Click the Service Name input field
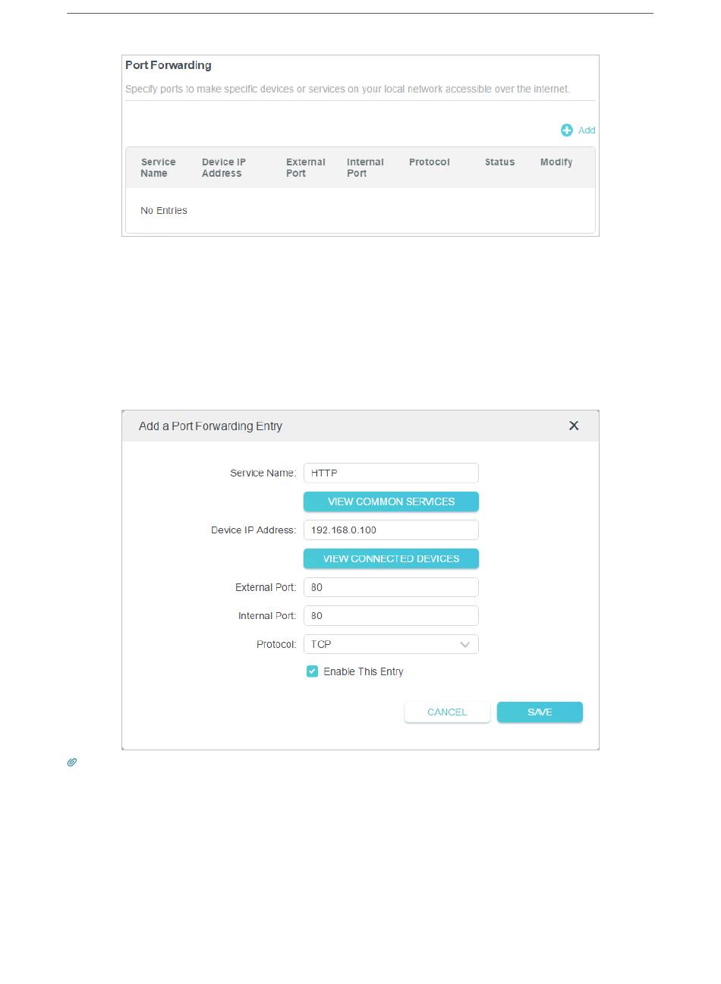This screenshot has width=721, height=984. [391, 473]
